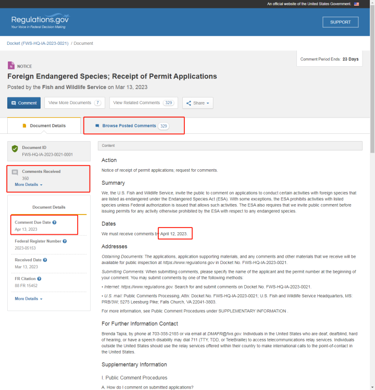Click View More Documents button
Image resolution: width=375 pixels, height=390 pixels.
click(x=74, y=103)
